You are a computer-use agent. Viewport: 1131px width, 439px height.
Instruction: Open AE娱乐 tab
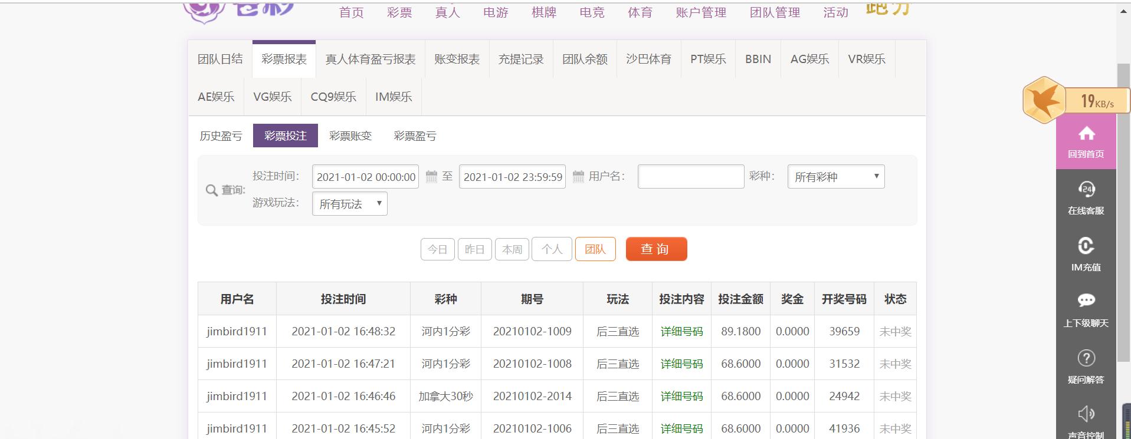216,97
